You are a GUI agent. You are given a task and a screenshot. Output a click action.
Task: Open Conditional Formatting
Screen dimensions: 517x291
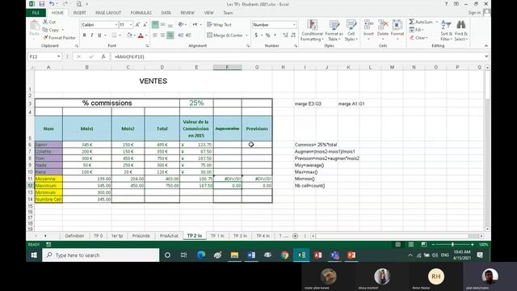tap(312, 31)
